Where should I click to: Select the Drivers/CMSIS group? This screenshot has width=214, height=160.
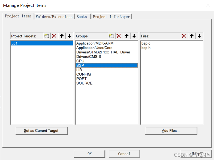pos(107,56)
